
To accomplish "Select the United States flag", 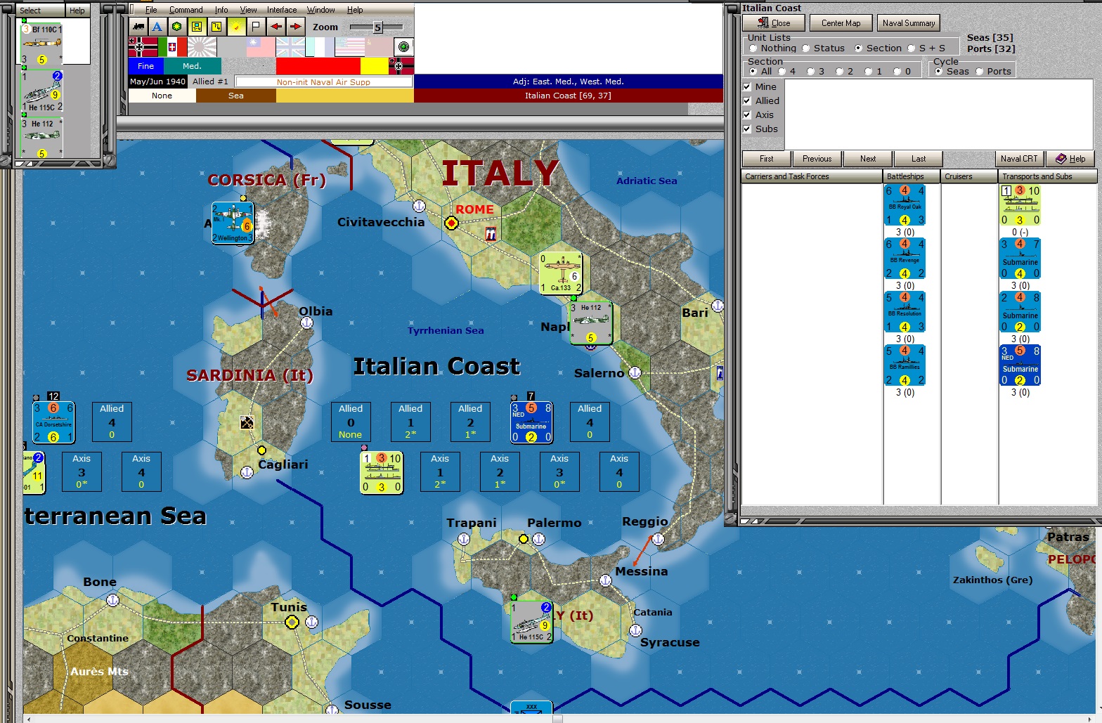I will [x=349, y=47].
